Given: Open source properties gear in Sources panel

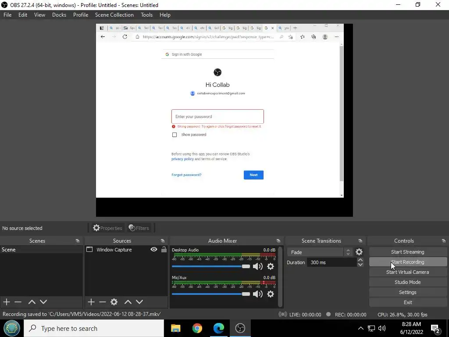Looking at the screenshot, I should [114, 302].
